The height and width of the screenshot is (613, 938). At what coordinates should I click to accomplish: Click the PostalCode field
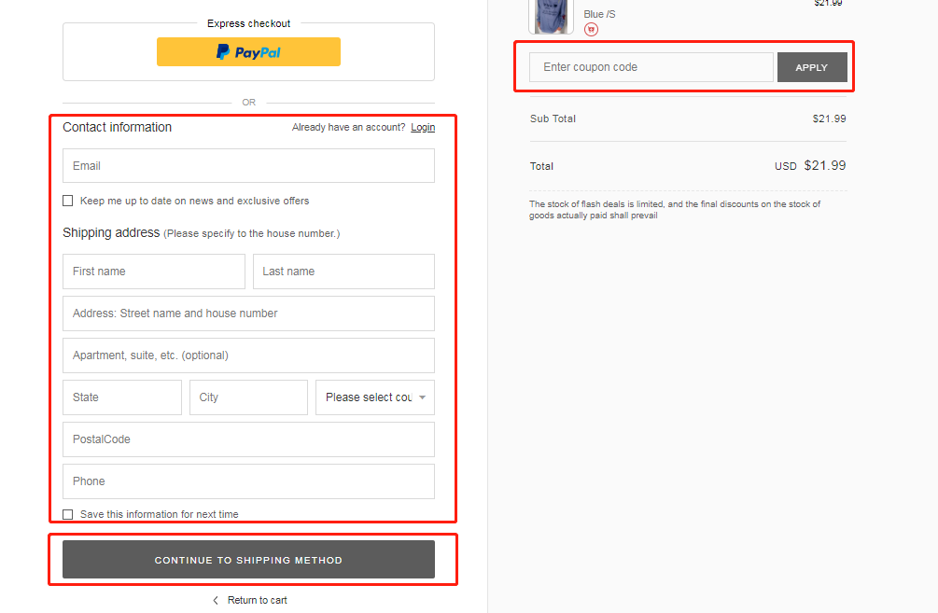point(248,439)
